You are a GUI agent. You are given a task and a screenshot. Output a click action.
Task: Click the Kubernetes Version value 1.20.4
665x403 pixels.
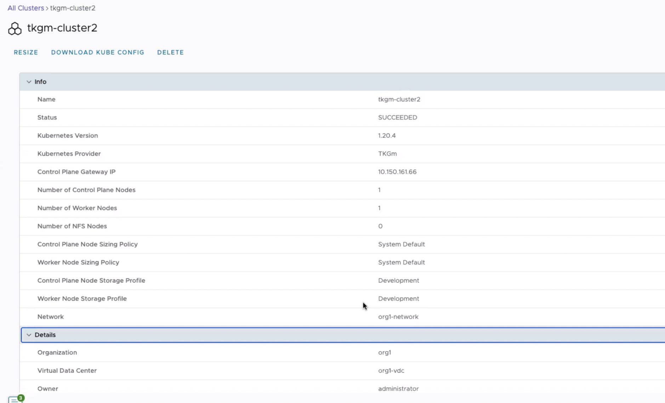click(387, 135)
